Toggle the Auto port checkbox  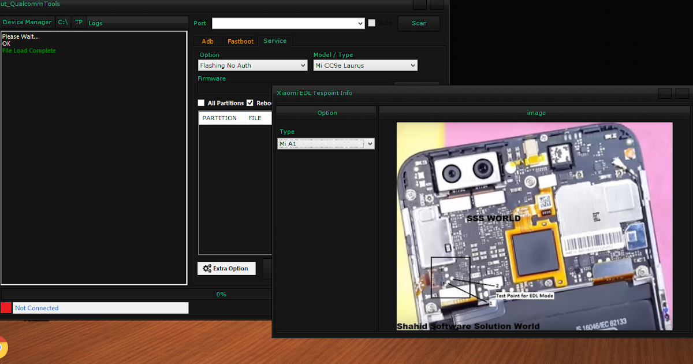click(371, 23)
